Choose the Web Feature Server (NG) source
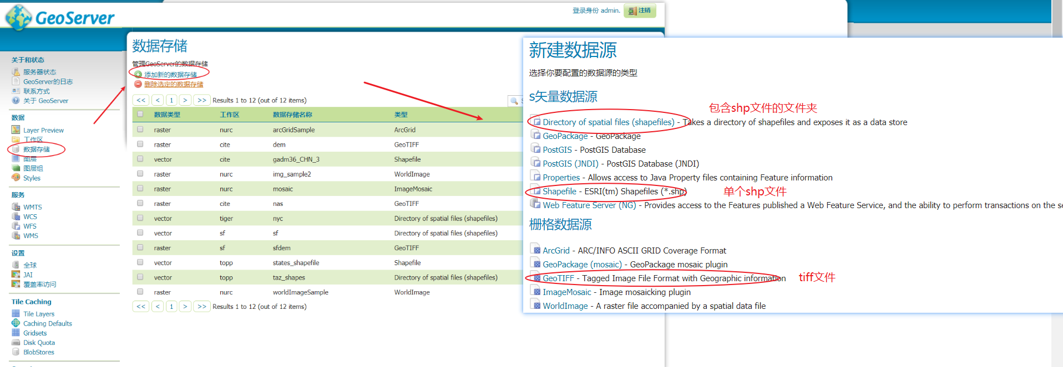The height and width of the screenshot is (367, 1063). point(589,205)
